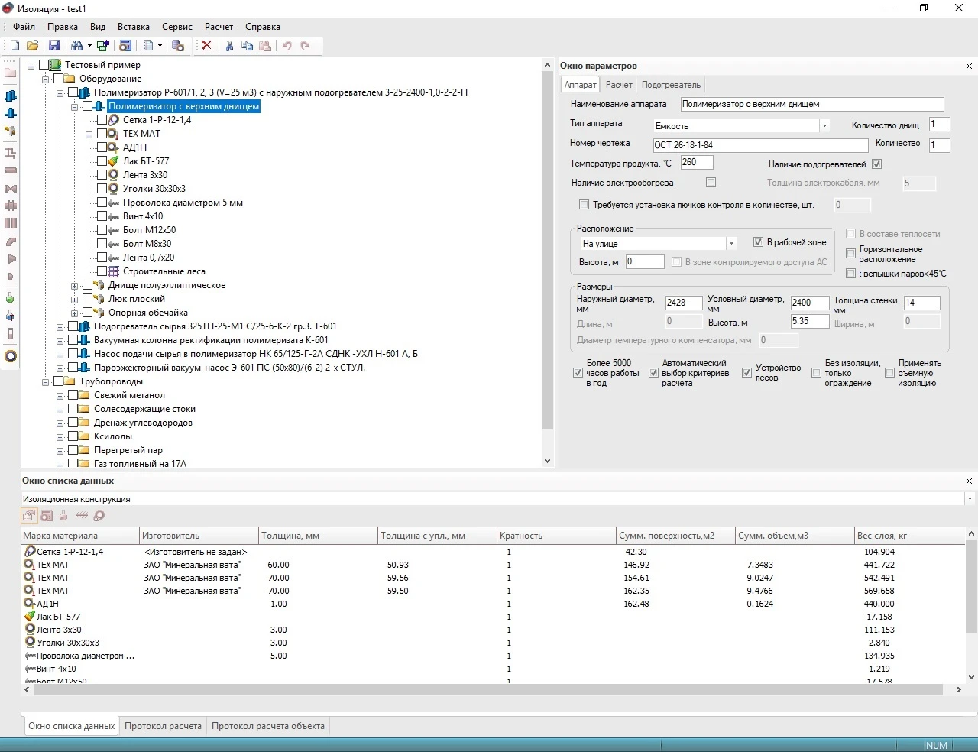The image size is (978, 752).
Task: Click the Температура продукта input field
Action: tap(695, 162)
